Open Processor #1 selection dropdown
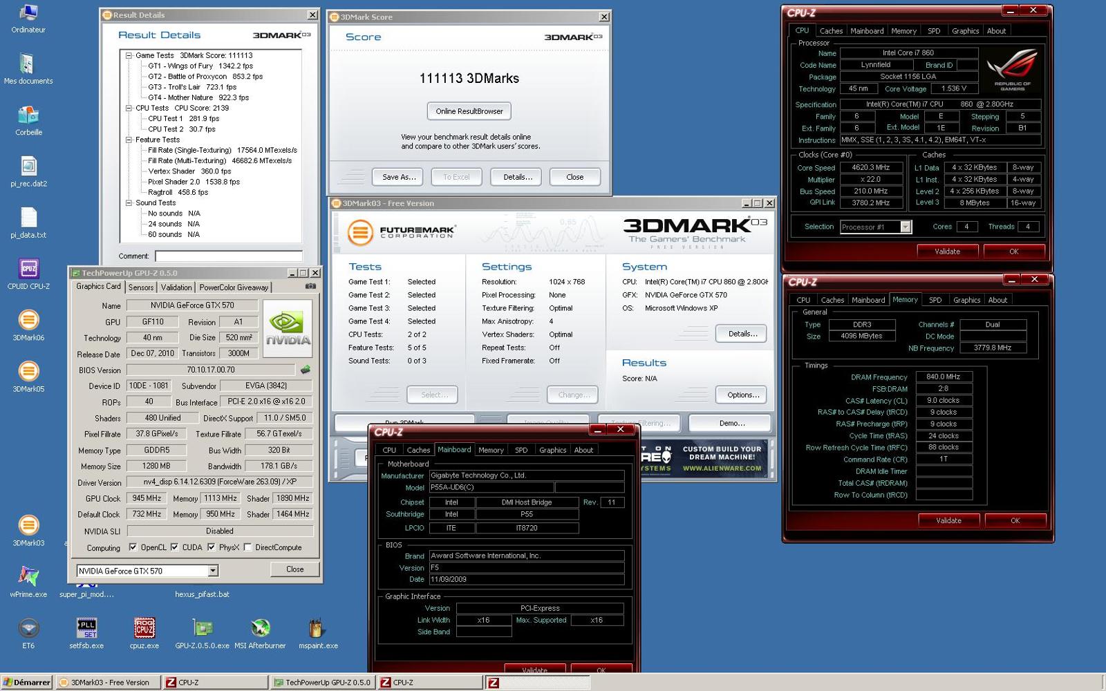This screenshot has height=691, width=1106. (x=906, y=227)
